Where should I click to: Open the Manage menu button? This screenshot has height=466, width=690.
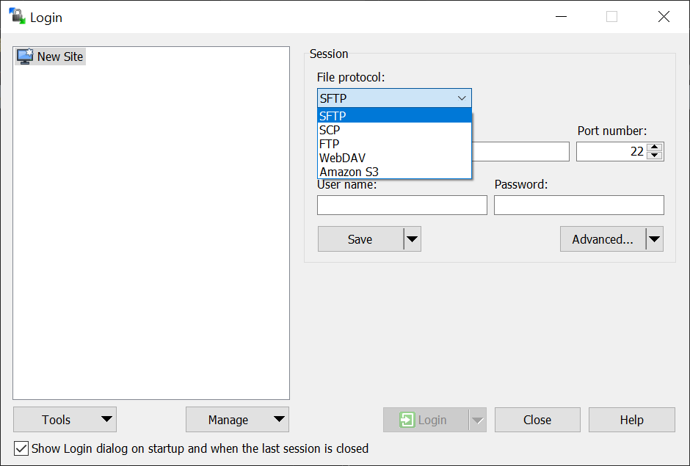[x=237, y=420]
